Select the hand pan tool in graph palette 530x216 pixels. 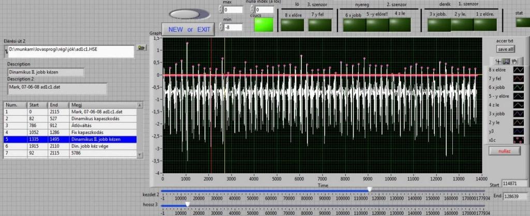(514, 61)
